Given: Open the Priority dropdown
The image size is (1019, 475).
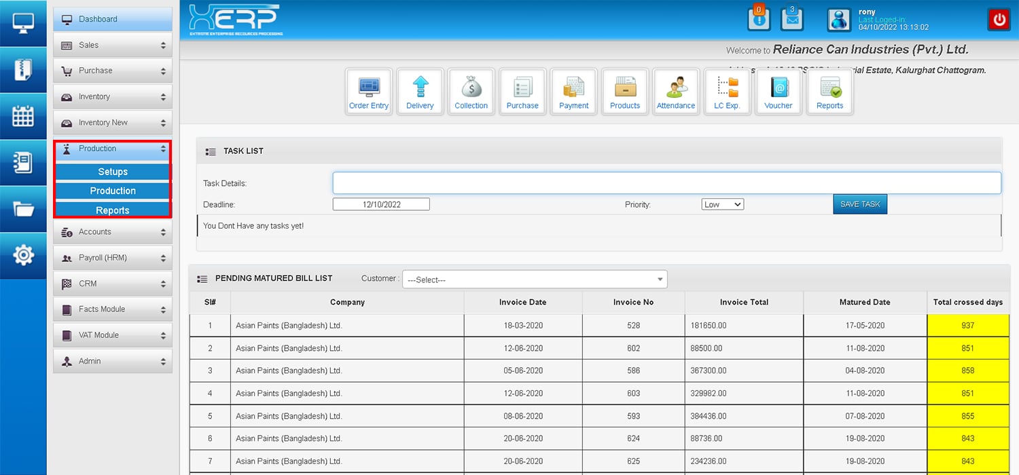Looking at the screenshot, I should pyautogui.click(x=722, y=204).
